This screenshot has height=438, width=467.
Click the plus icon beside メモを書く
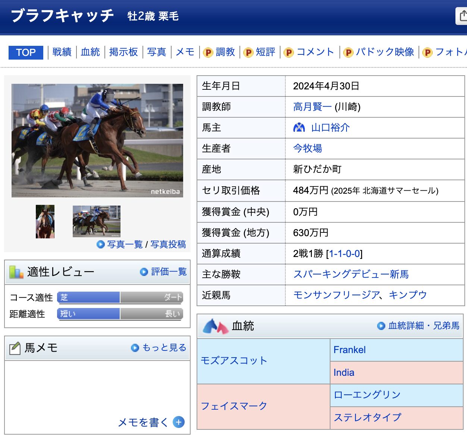179,422
